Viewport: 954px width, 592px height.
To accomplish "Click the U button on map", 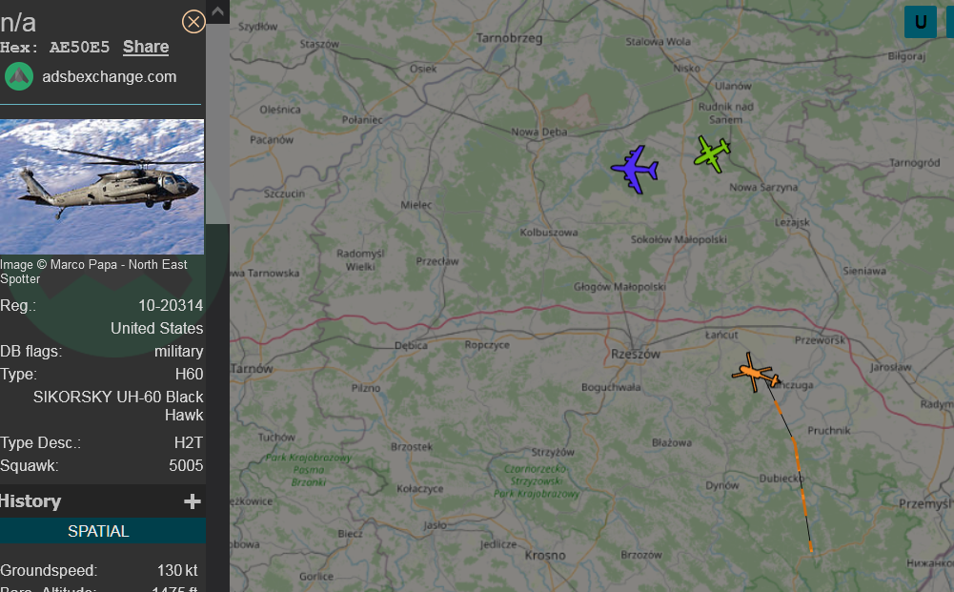I will point(920,22).
